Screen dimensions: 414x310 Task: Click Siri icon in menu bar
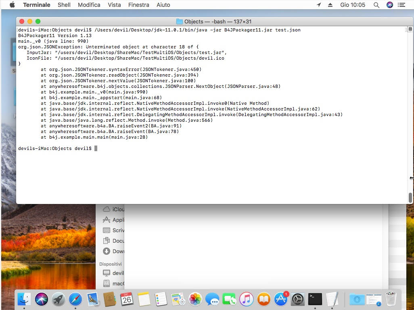click(389, 5)
